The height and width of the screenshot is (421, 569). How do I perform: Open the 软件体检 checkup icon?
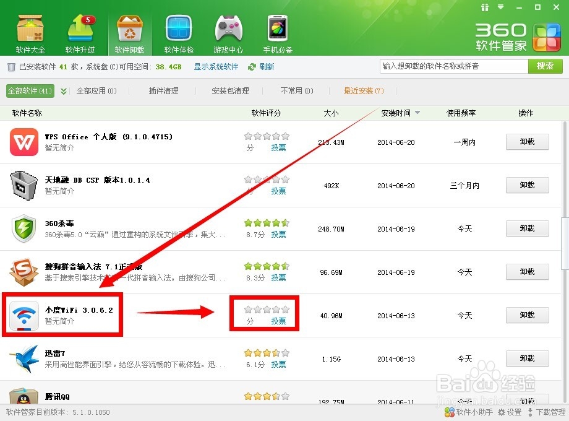(179, 34)
